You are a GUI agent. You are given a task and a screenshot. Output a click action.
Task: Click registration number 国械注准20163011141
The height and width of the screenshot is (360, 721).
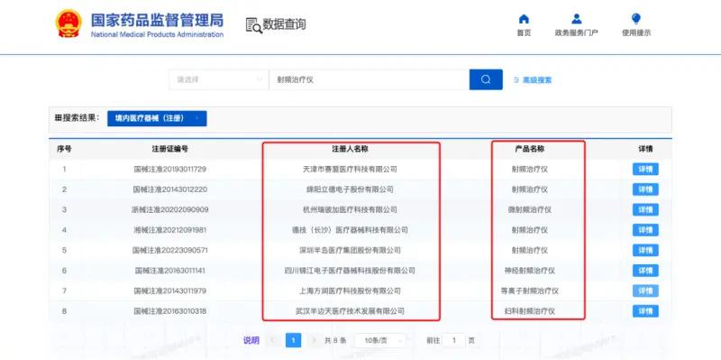click(x=169, y=271)
